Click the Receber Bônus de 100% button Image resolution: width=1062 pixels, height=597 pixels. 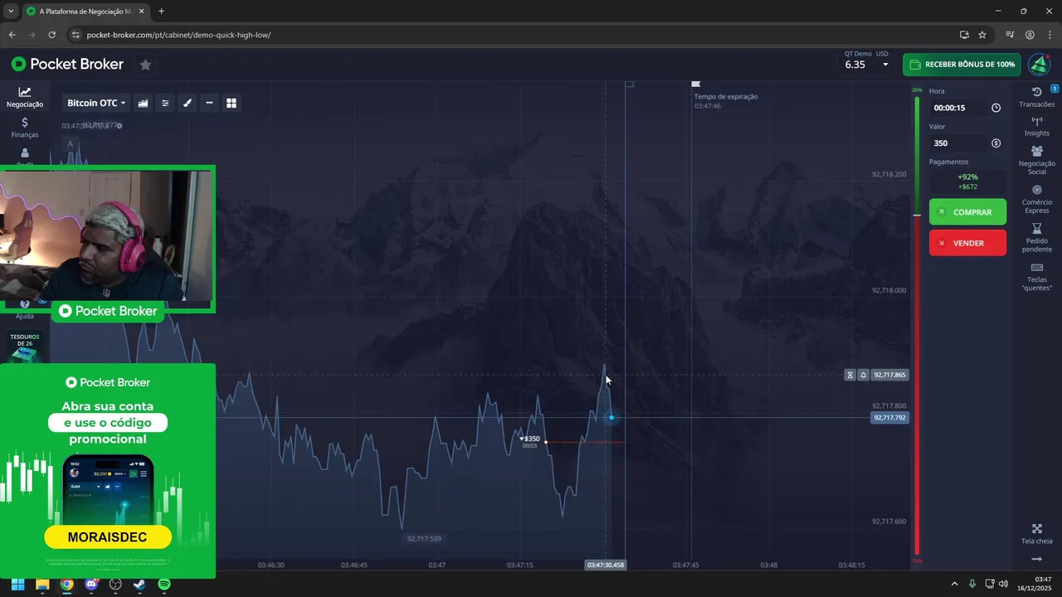click(962, 65)
